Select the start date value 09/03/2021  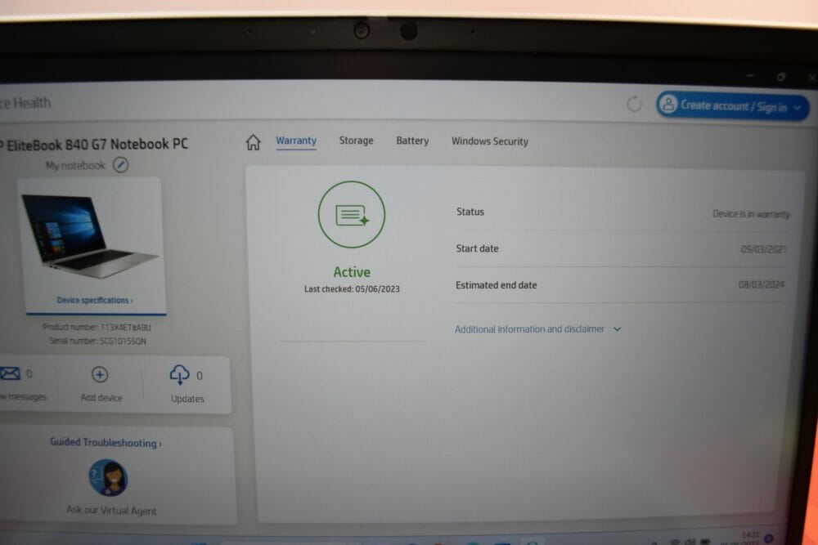coord(763,249)
